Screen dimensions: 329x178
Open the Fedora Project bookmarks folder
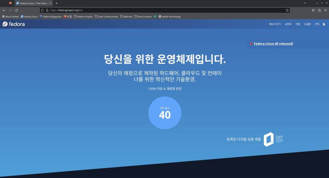[x=83, y=16]
